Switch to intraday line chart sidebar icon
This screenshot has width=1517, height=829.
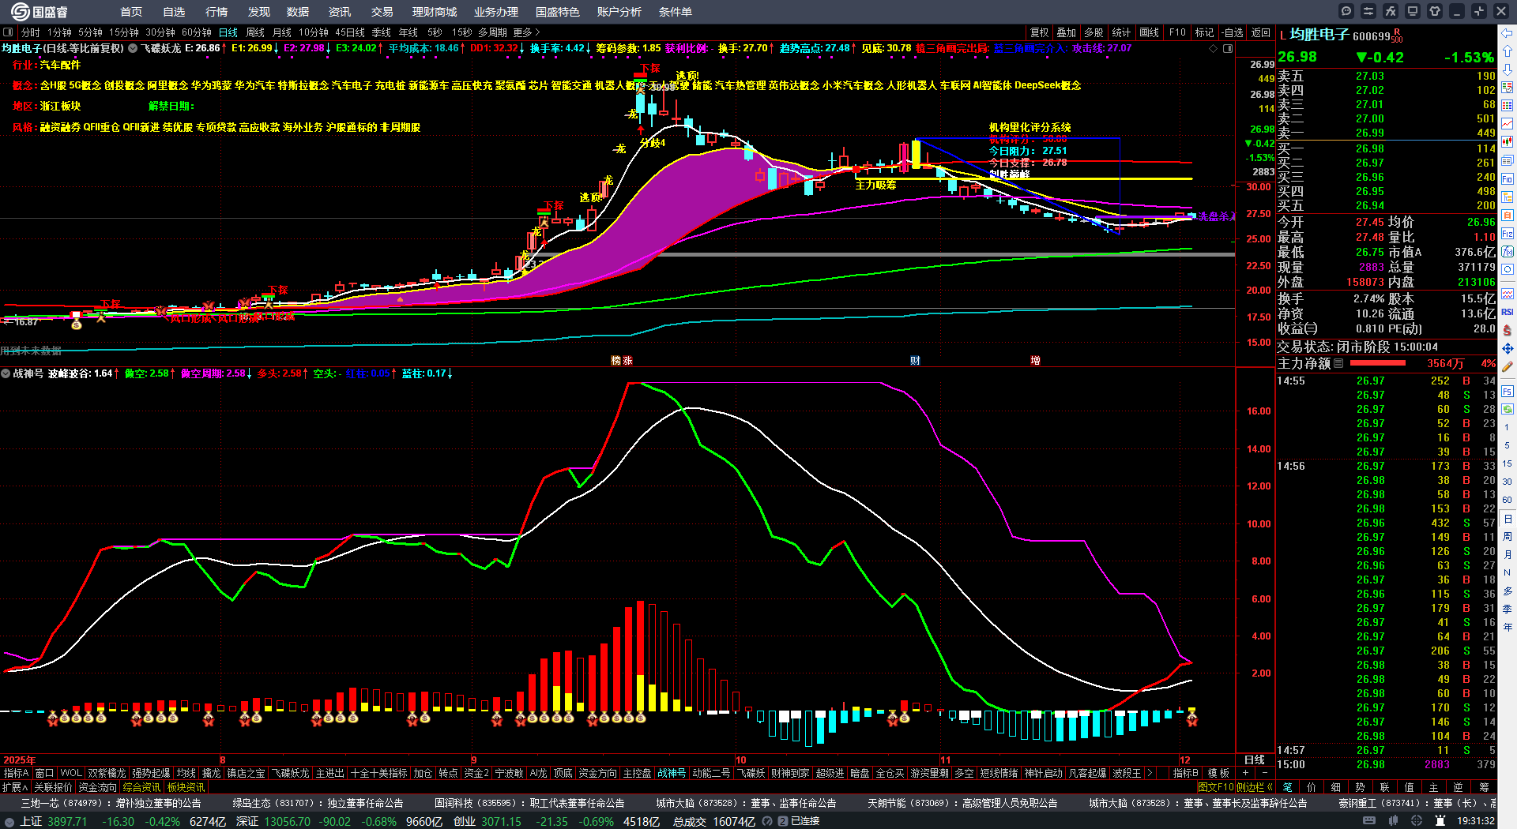point(1508,124)
